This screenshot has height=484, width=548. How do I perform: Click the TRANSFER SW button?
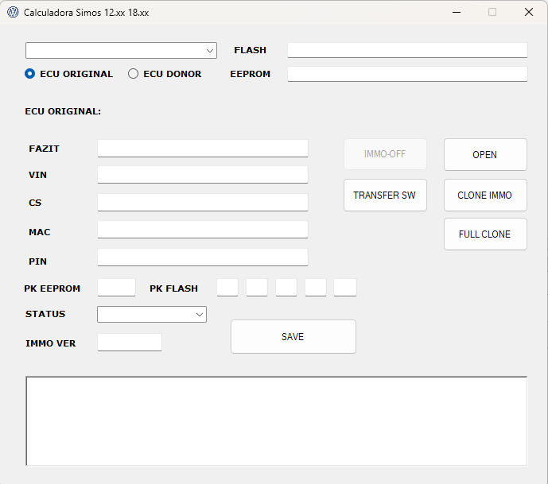[385, 196]
